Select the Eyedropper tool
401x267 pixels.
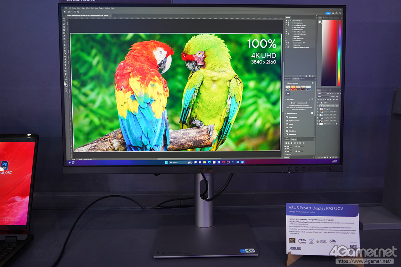coord(64,36)
